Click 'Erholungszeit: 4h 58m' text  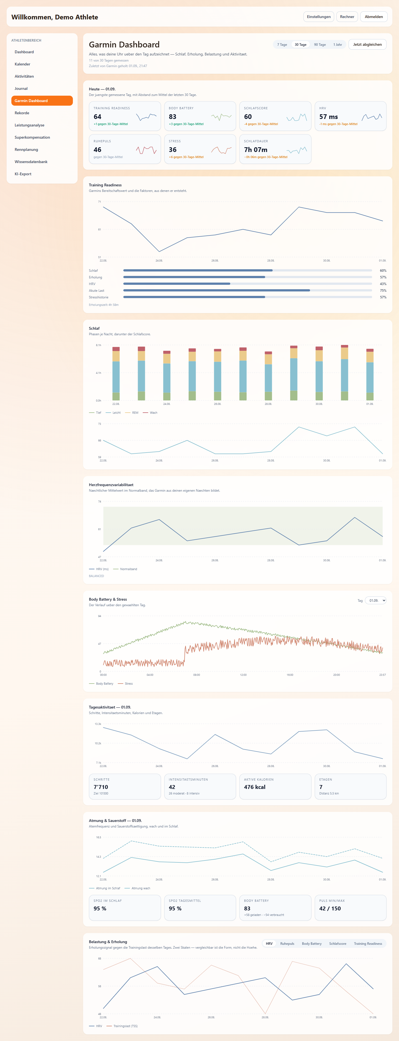tap(104, 305)
